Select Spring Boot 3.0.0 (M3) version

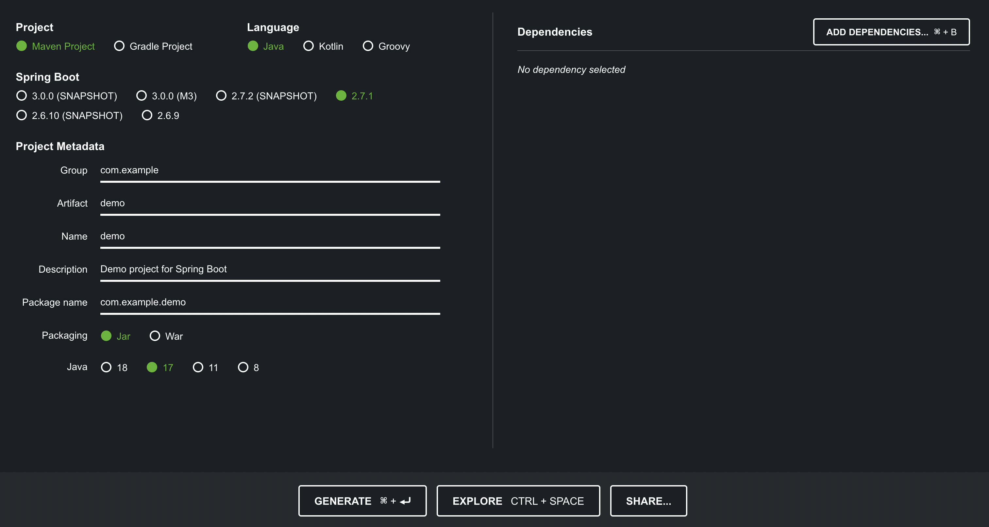pyautogui.click(x=142, y=96)
